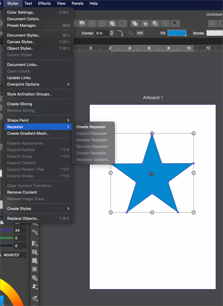The image size is (223, 306).
Task: Click Document Colors.. in the Styles menu
Action: coord(24,19)
